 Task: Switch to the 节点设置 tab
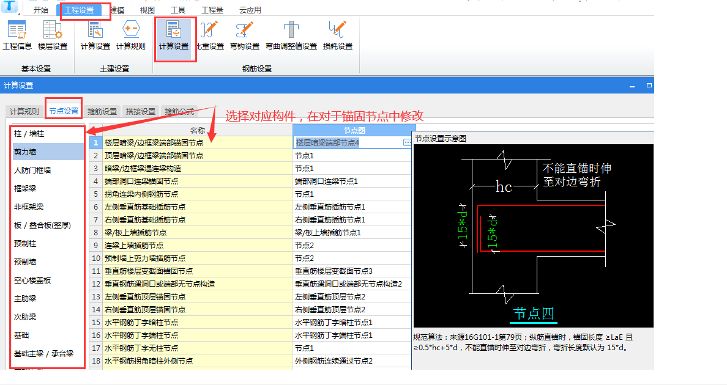64,111
